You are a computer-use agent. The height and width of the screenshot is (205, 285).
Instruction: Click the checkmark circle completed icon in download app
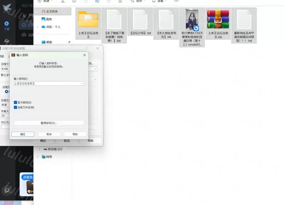pos(24,25)
